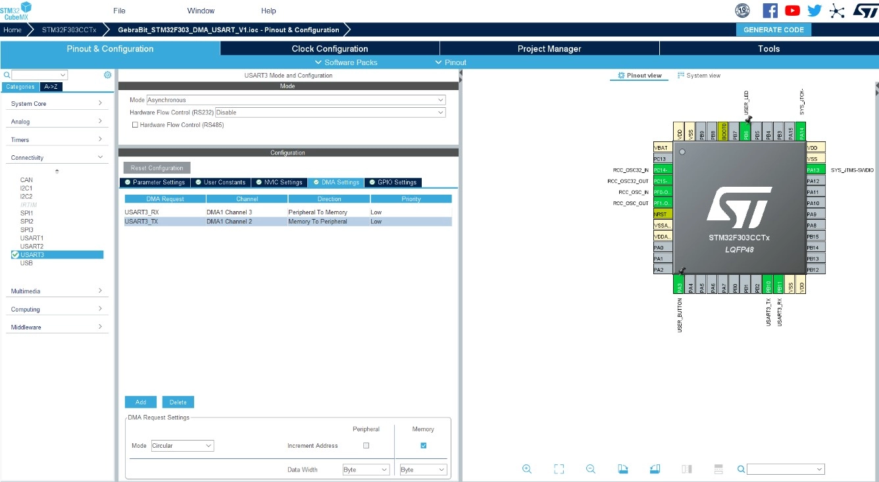Switch to the Clock Configuration tab

coord(330,49)
